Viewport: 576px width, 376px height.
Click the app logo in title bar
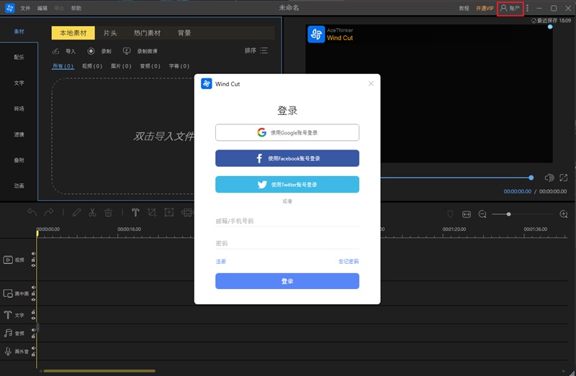pos(10,8)
